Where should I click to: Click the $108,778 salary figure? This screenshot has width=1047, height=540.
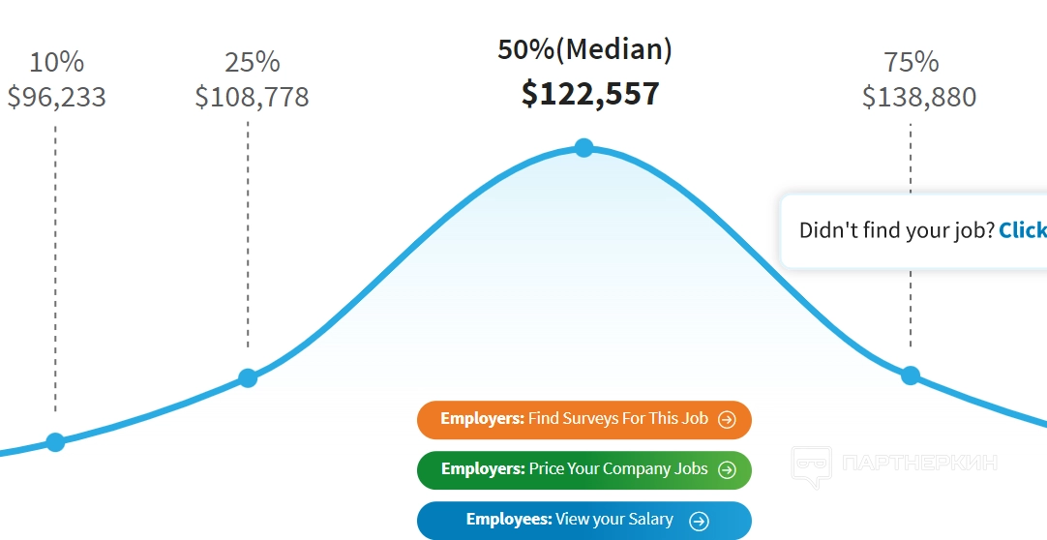[x=252, y=98]
